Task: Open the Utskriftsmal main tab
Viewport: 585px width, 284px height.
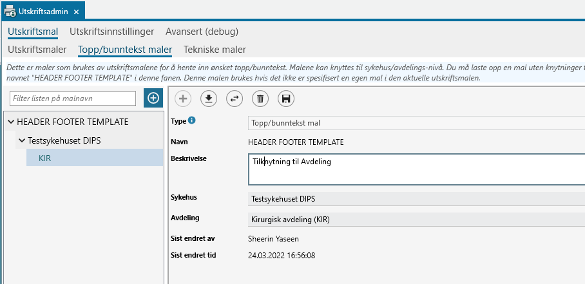Action: coord(33,32)
